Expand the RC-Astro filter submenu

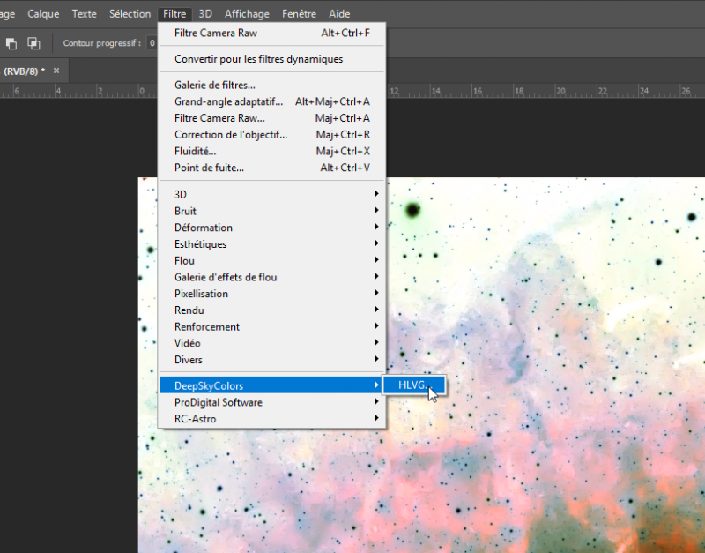(x=271, y=419)
